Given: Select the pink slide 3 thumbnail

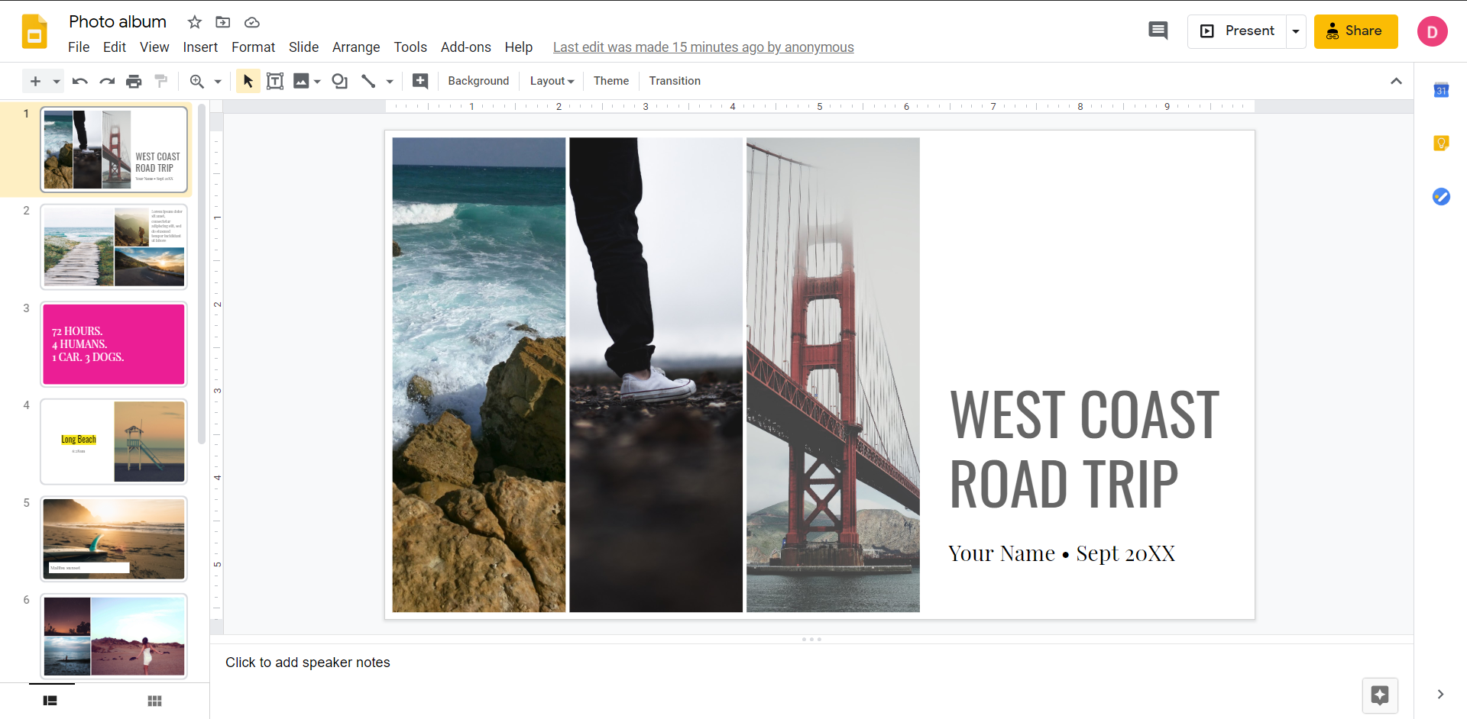Looking at the screenshot, I should pyautogui.click(x=113, y=344).
